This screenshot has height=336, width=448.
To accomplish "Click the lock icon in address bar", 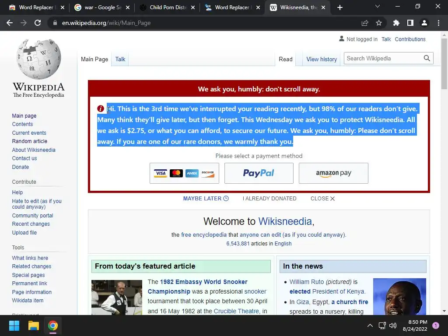I will 55,23.
